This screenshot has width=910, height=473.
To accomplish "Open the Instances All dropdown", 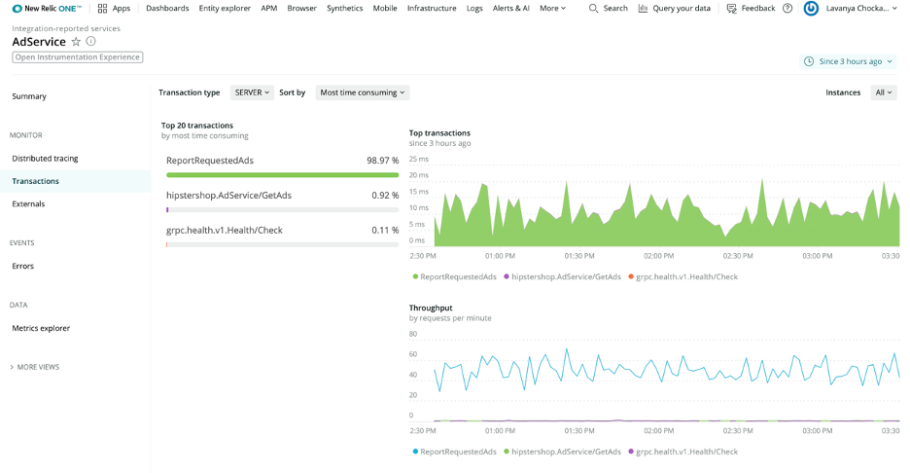I will (x=884, y=92).
